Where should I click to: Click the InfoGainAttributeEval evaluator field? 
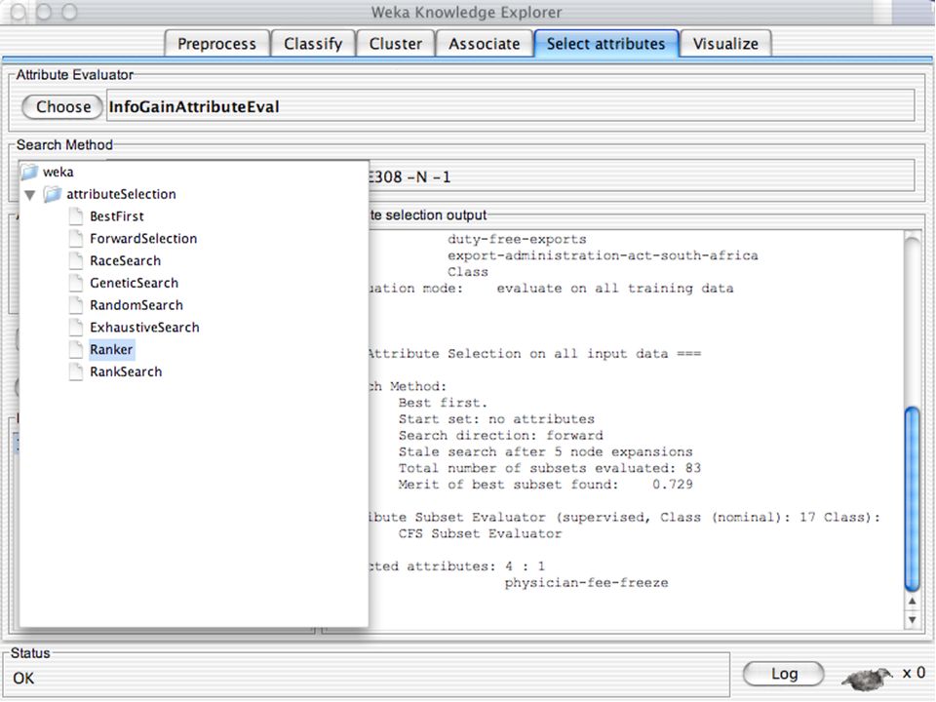pos(510,105)
